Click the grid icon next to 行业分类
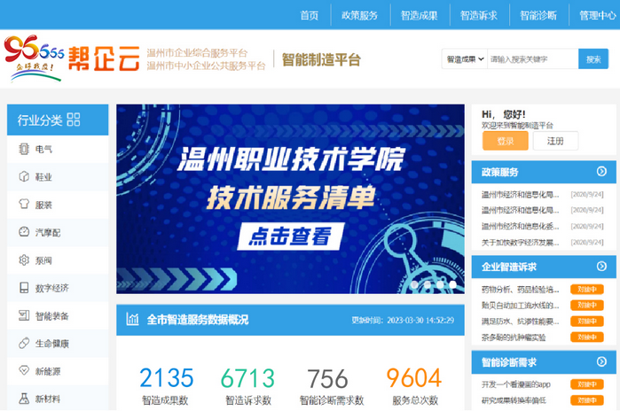 (x=74, y=120)
